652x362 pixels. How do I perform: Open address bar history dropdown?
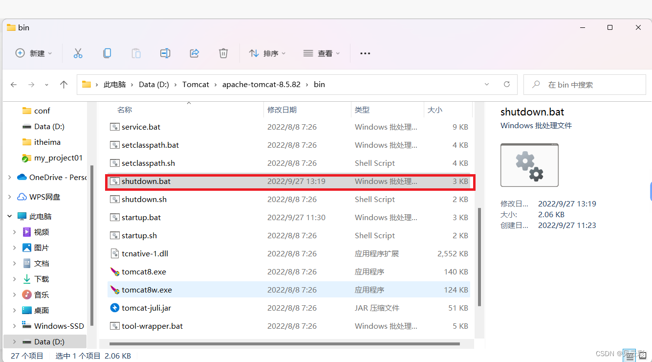[x=487, y=84]
